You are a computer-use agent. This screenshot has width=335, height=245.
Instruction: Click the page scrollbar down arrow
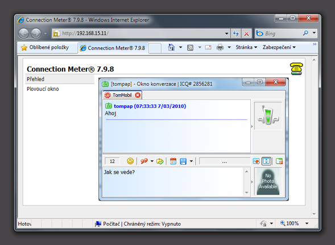[x=314, y=214]
